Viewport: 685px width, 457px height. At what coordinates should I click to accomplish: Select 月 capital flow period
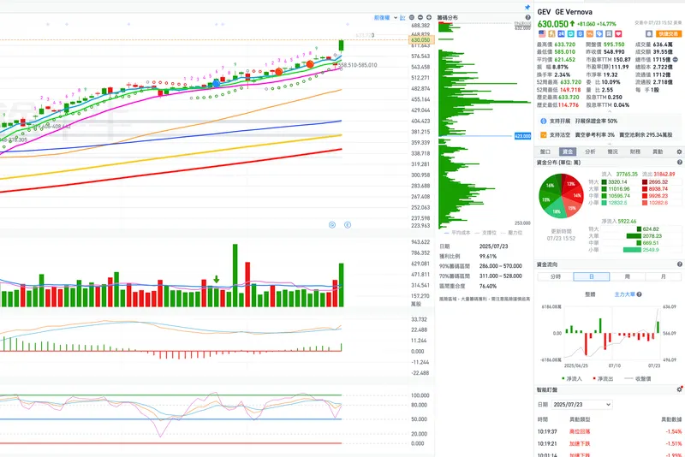pos(663,276)
